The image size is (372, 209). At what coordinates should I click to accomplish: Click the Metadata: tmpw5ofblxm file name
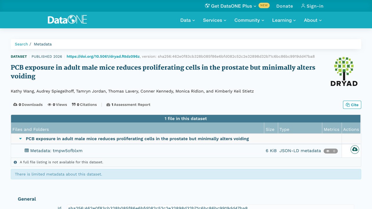56,151
